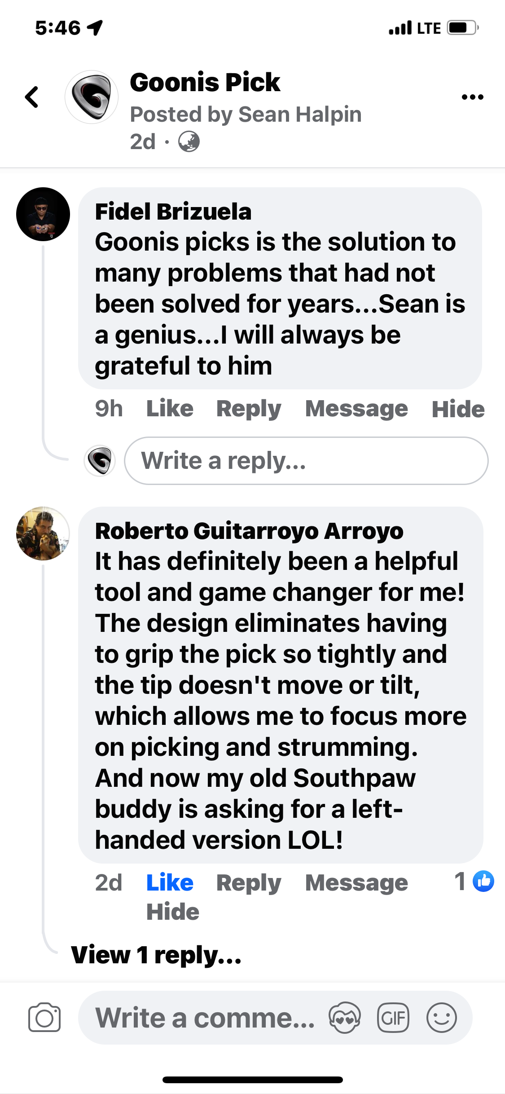
Task: Open the emoji smiley picker
Action: [442, 1018]
